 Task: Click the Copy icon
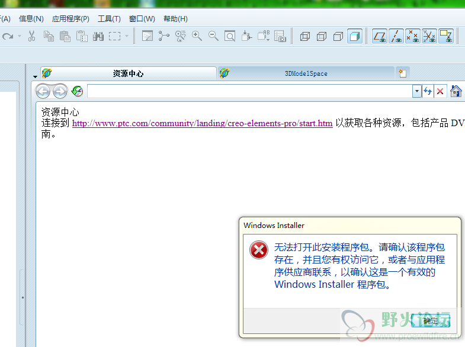[x=49, y=36]
